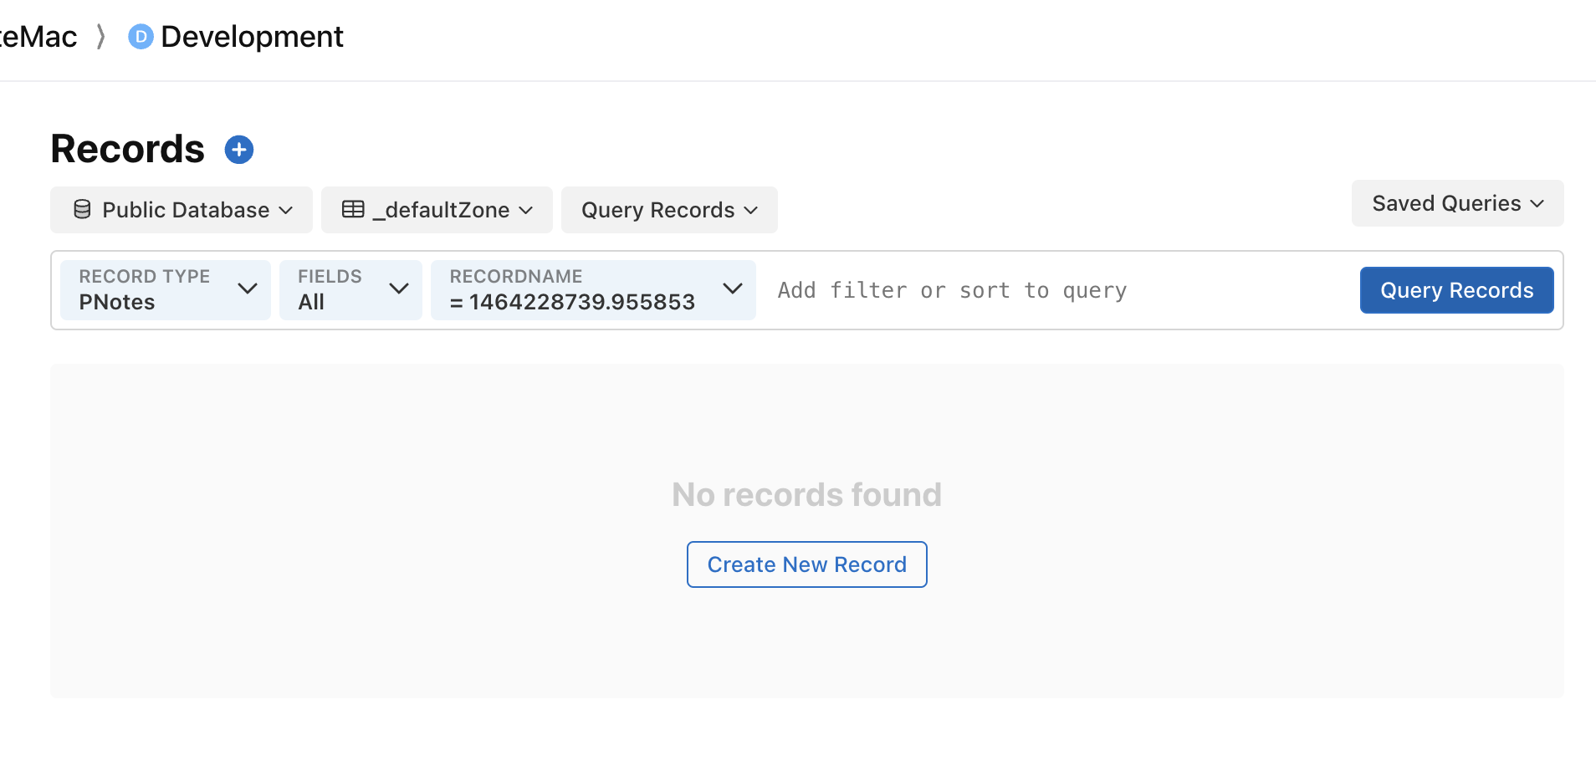
Task: Click the Create New Record button
Action: pyautogui.click(x=806, y=564)
